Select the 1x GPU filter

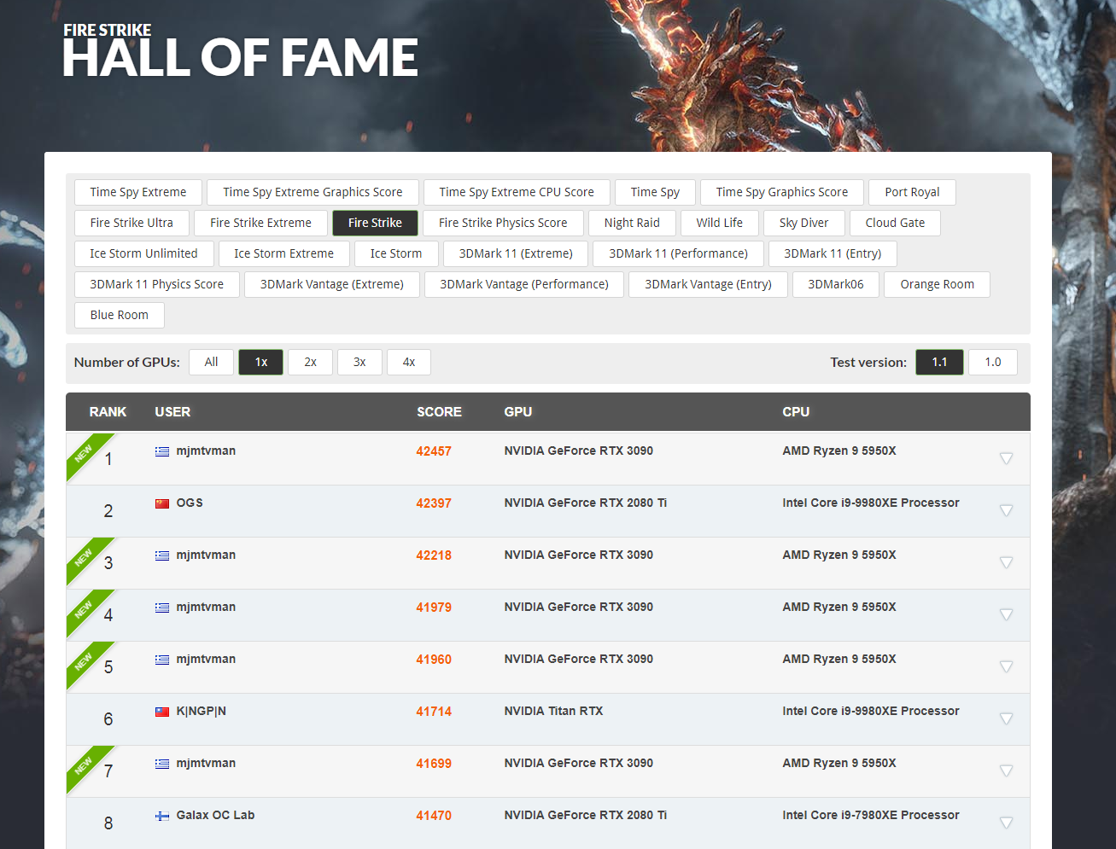261,362
